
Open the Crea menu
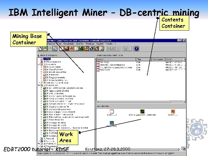point(59,44)
